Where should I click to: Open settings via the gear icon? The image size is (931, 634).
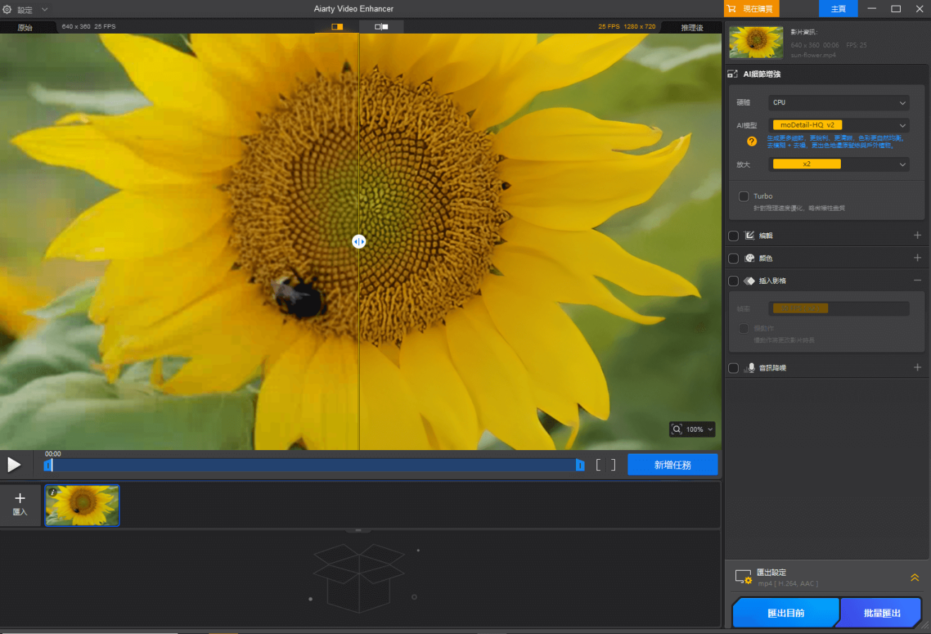(8, 9)
